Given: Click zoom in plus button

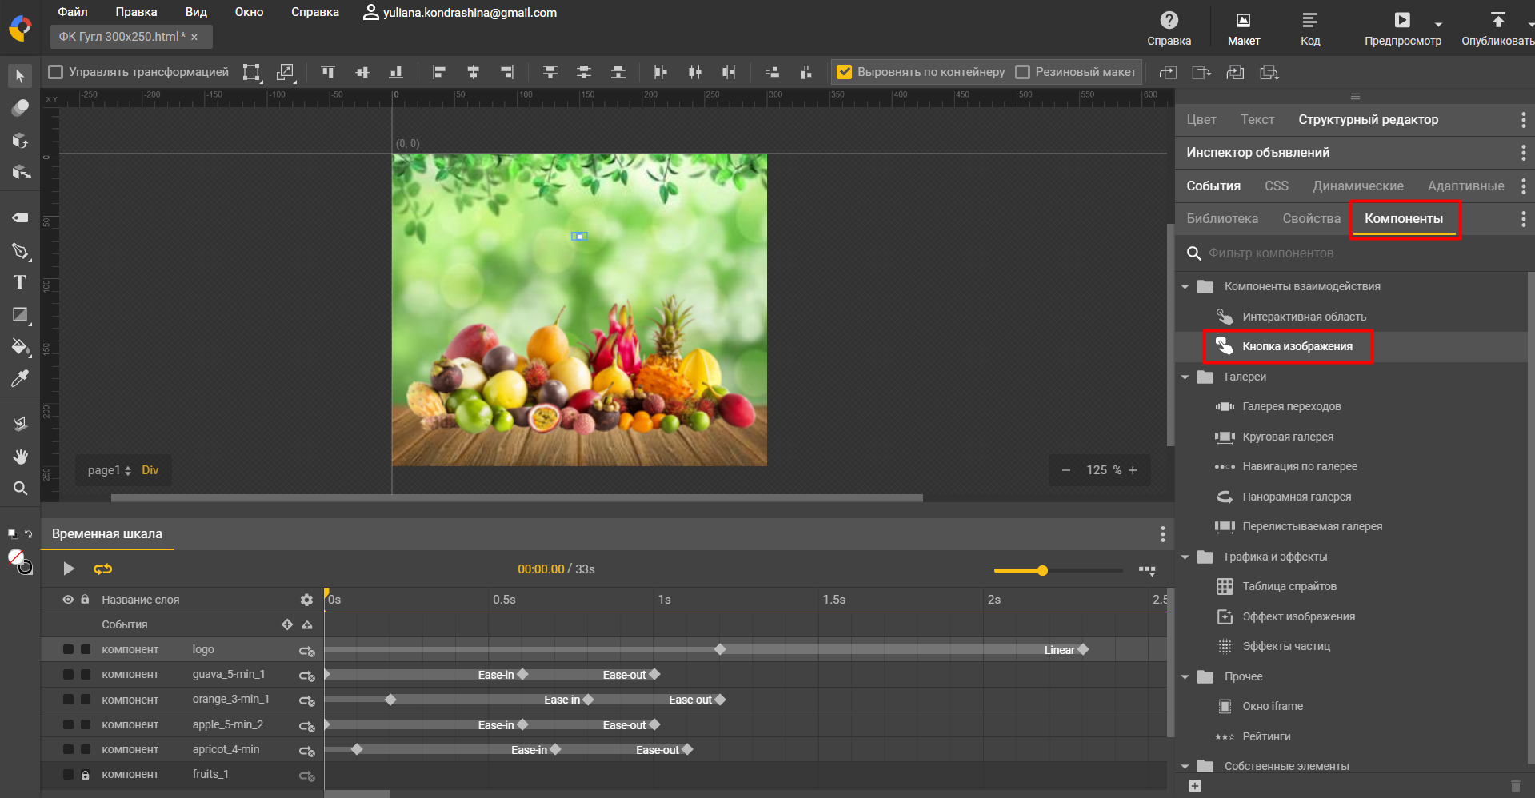Looking at the screenshot, I should click(x=1133, y=470).
